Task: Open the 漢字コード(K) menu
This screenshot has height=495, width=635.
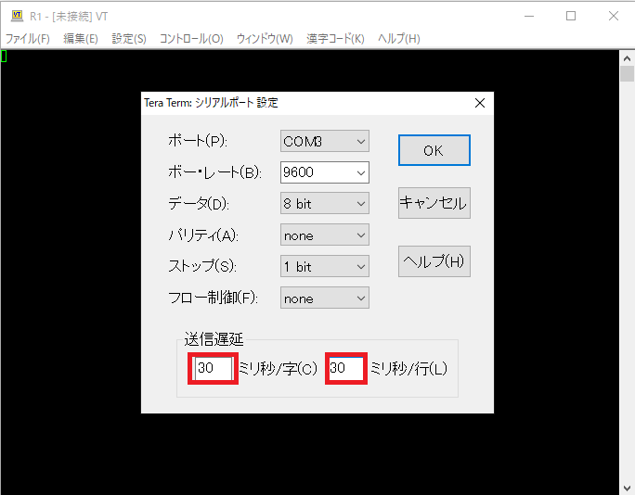Action: click(335, 39)
